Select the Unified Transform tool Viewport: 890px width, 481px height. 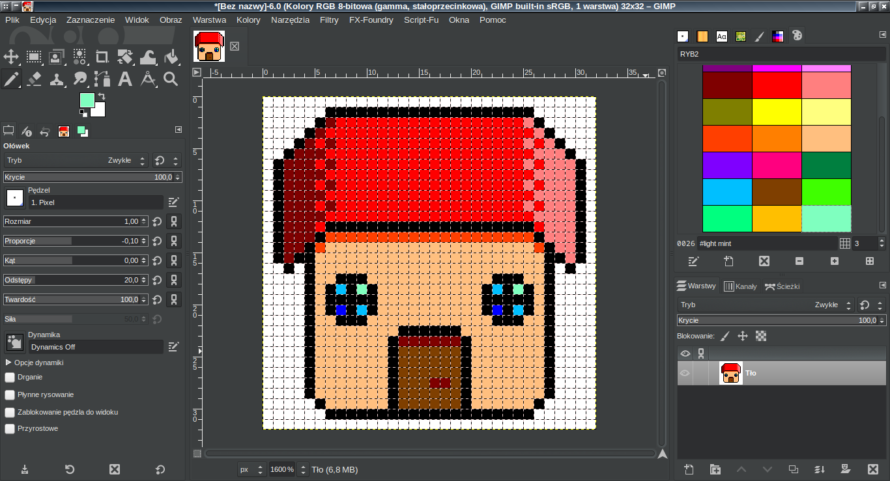pos(125,57)
